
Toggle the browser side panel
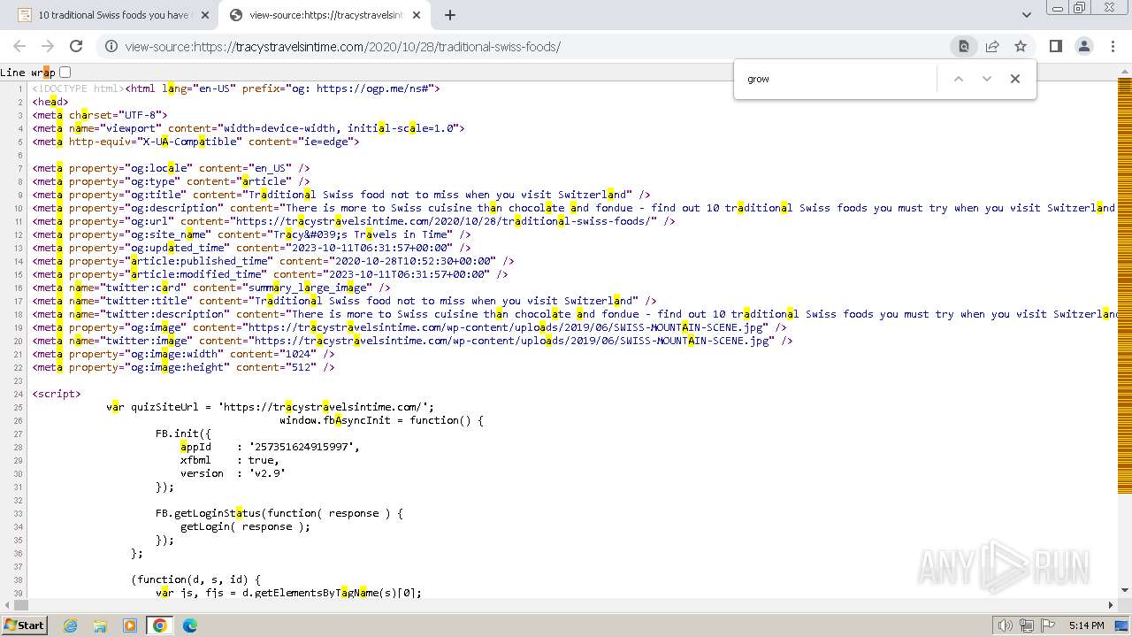(x=1055, y=46)
